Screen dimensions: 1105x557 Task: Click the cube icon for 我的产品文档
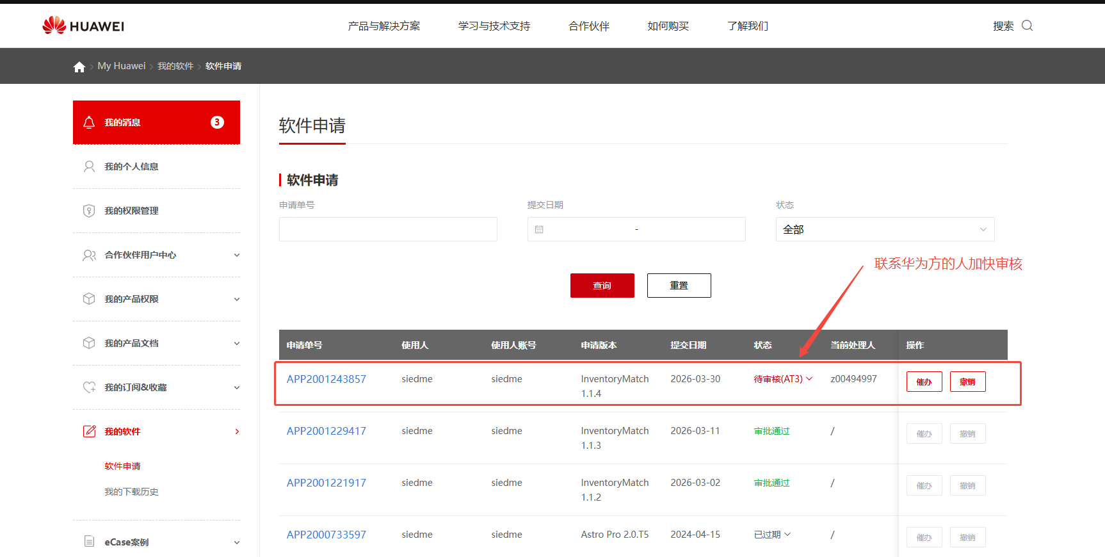(x=89, y=343)
